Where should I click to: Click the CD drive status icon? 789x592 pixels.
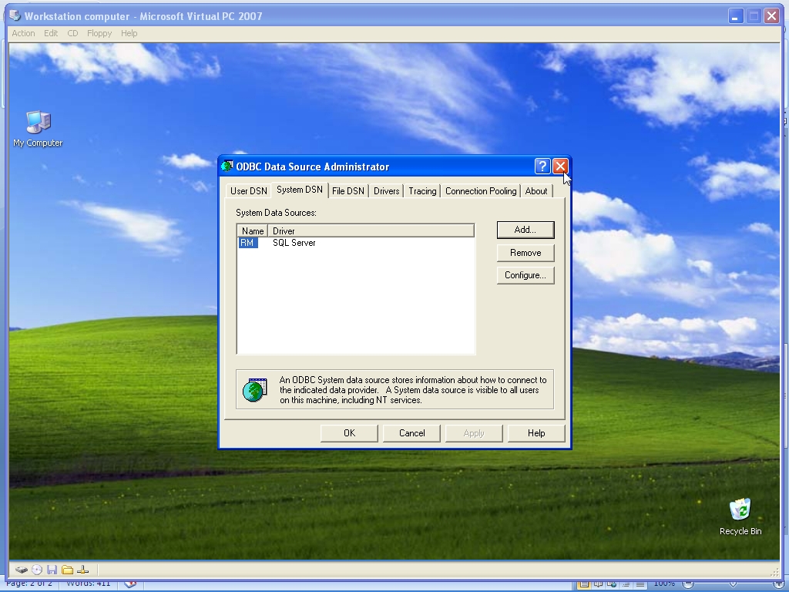tap(37, 570)
